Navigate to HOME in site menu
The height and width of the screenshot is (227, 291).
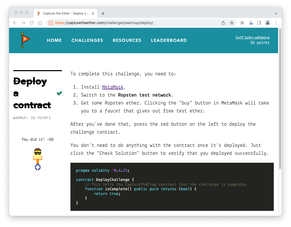[x=54, y=40]
